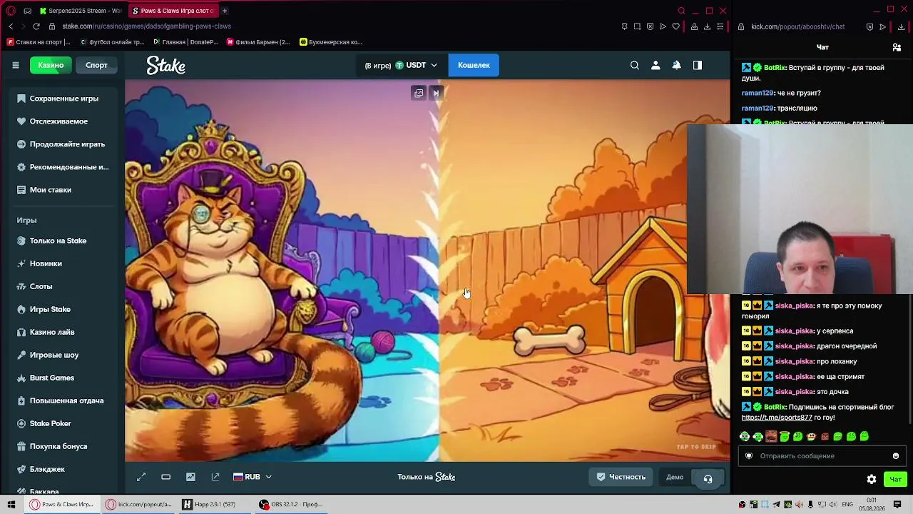This screenshot has width=913, height=514.
Task: Open Opera downloads icon
Action: click(x=707, y=26)
